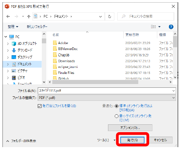Expand 3D オブジェクト tree node
The width and height of the screenshot is (179, 149).
[8, 44]
